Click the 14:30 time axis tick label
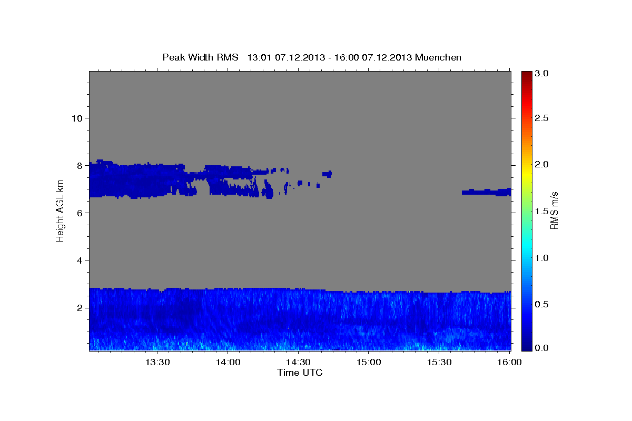 [299, 362]
